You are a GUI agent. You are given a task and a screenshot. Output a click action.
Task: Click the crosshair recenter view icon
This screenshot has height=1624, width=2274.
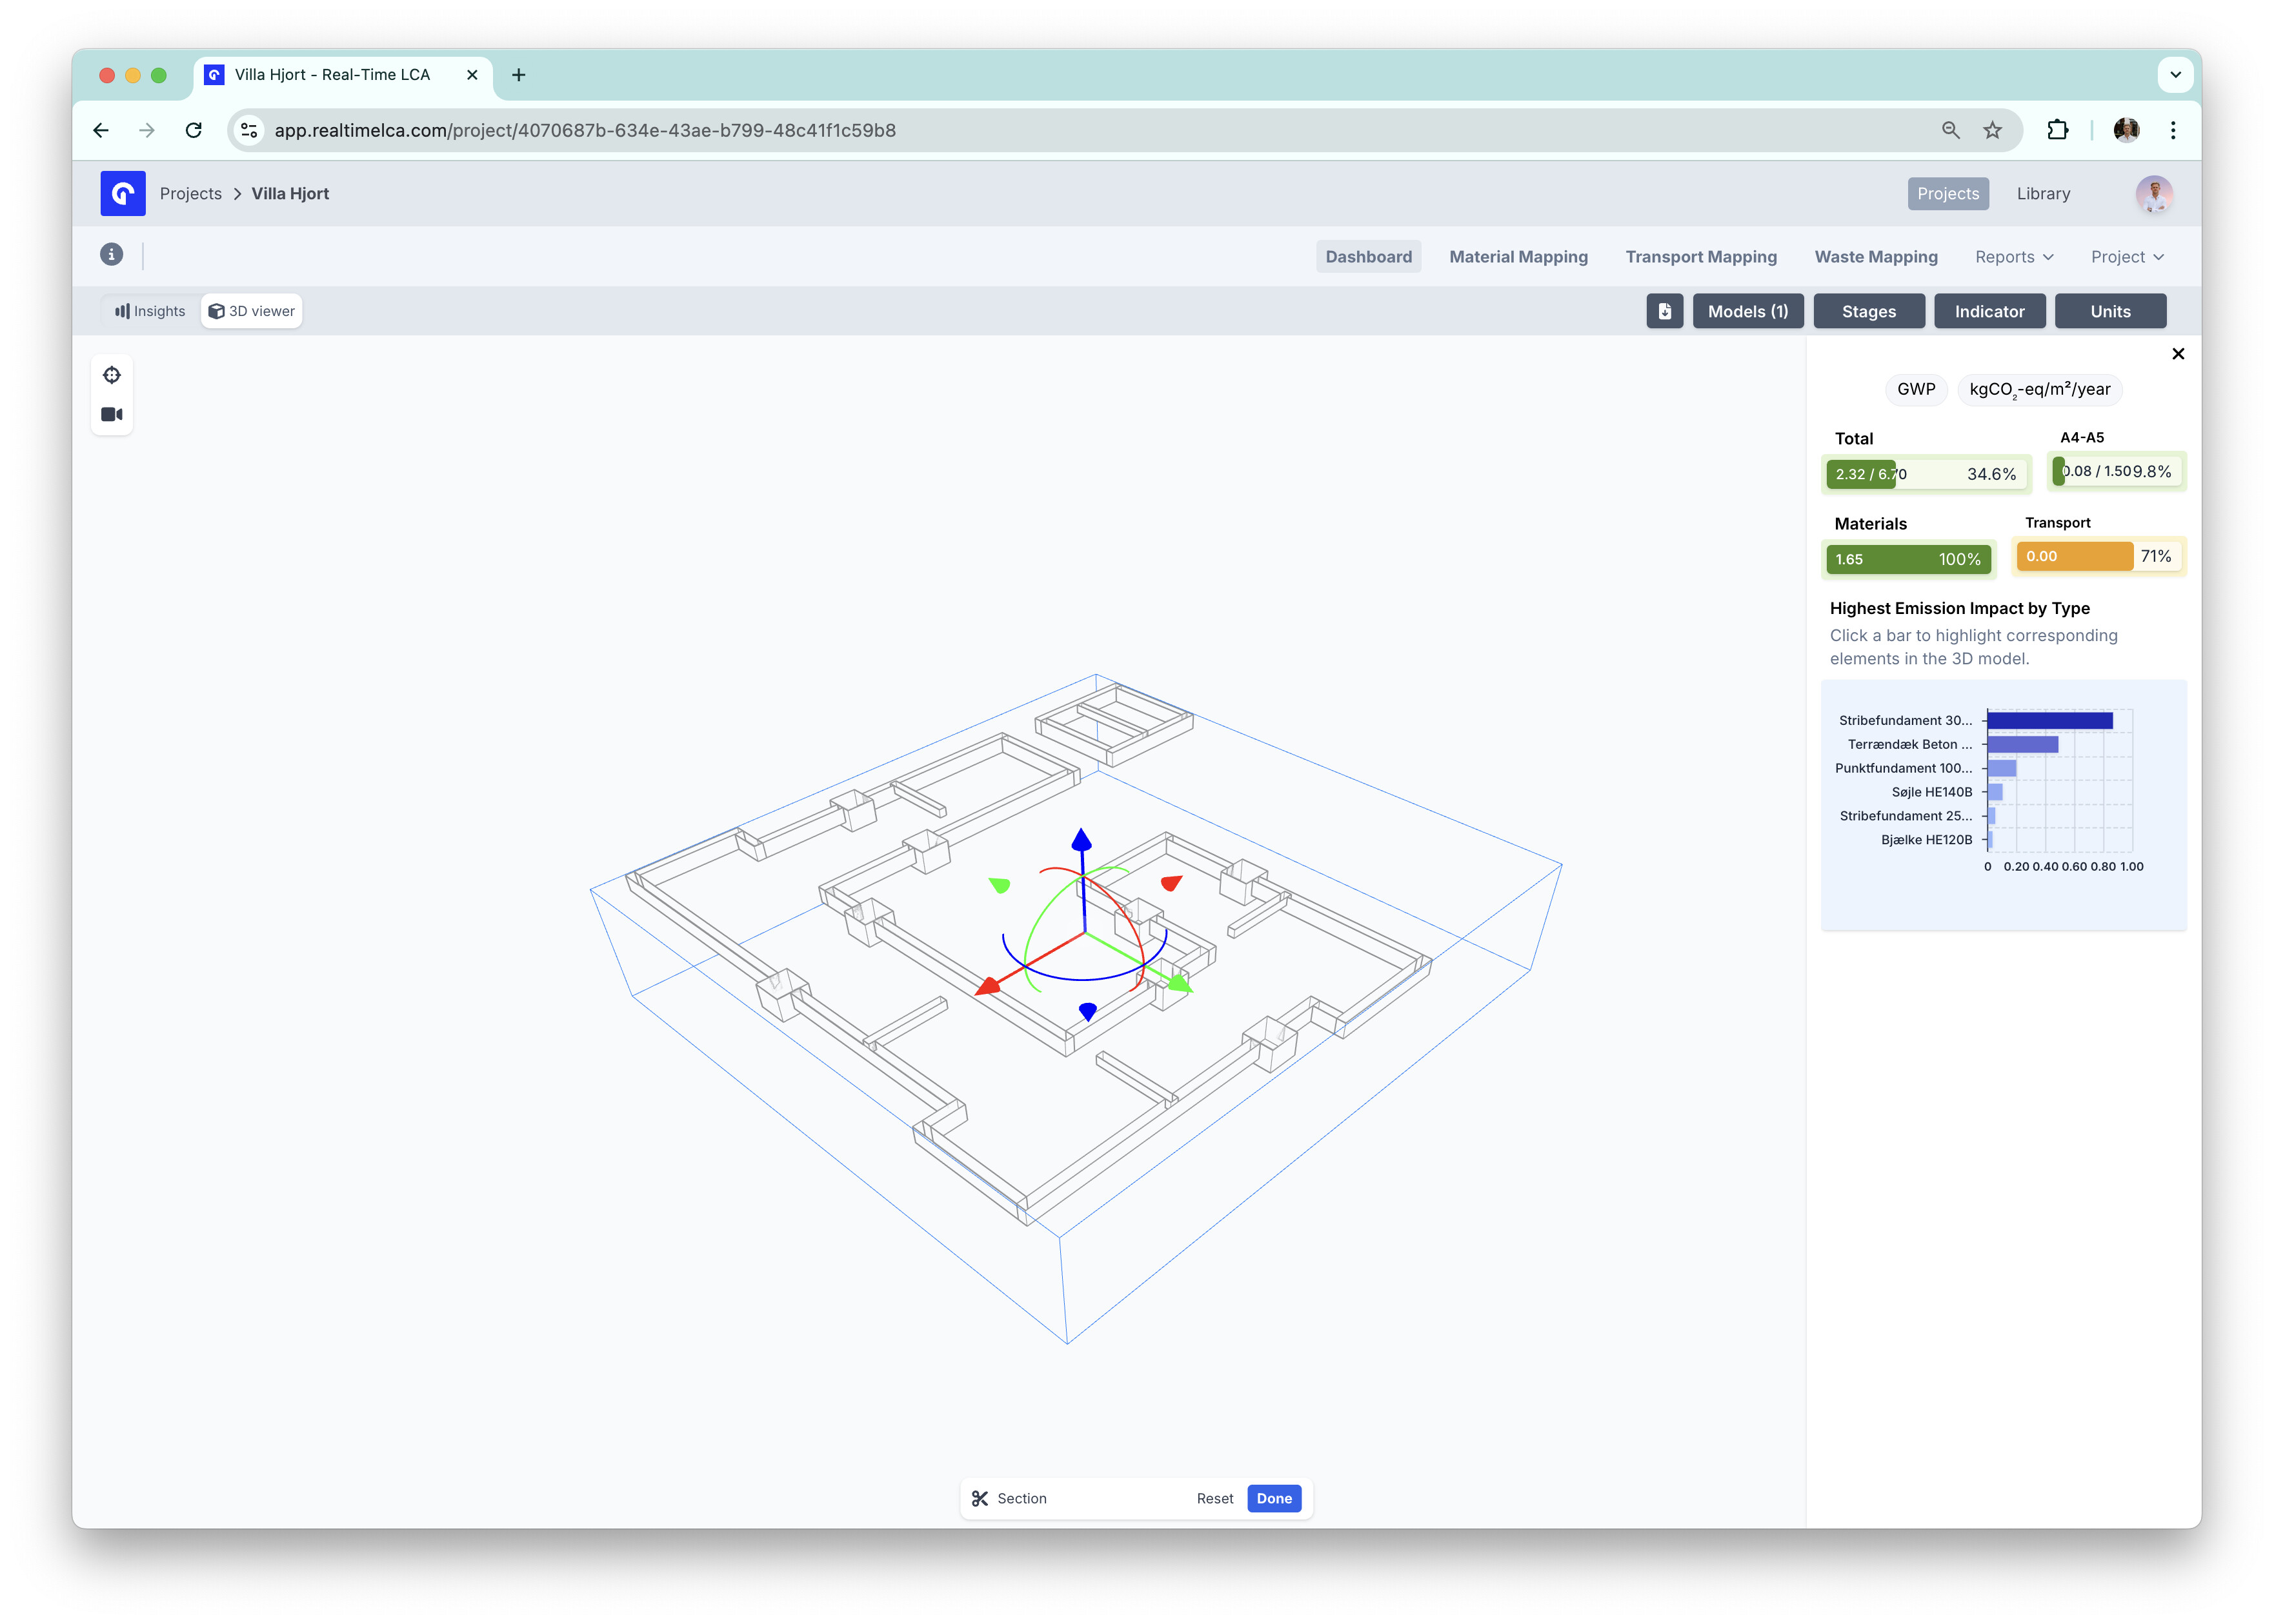tap(112, 375)
